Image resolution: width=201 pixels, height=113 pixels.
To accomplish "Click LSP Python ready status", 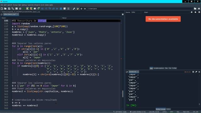I will tap(120, 112).
